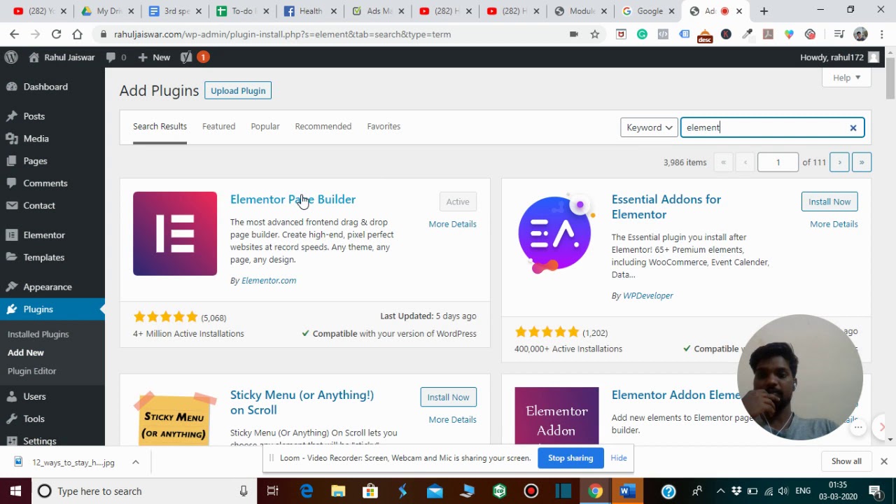The image size is (896, 504).
Task: Jump to last results page
Action: [x=862, y=162]
